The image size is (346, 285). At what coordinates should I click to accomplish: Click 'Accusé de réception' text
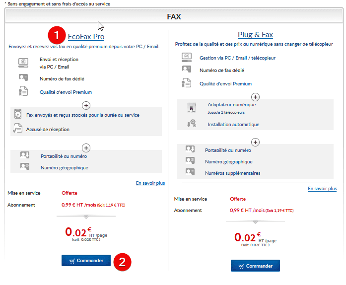[48, 130]
